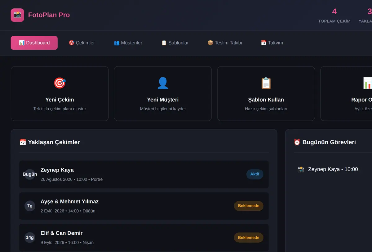This screenshot has width=372, height=252.
Task: Click the clipboard icon on Şablon Kullan card
Action: [266, 83]
